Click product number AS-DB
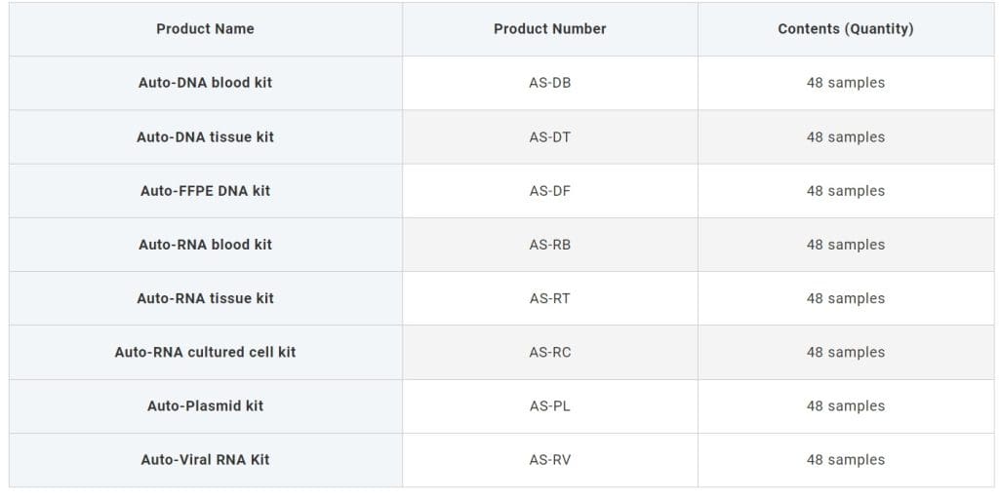The image size is (999, 499). pyautogui.click(x=550, y=83)
